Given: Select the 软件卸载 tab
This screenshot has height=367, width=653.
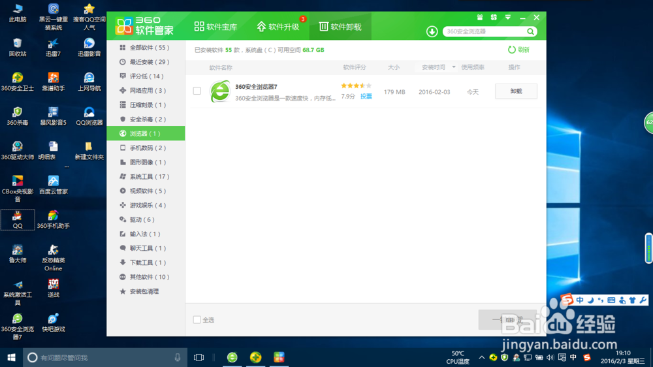Looking at the screenshot, I should tap(340, 27).
